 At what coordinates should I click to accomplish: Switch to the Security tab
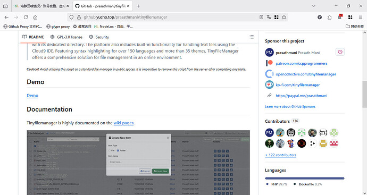(99, 37)
